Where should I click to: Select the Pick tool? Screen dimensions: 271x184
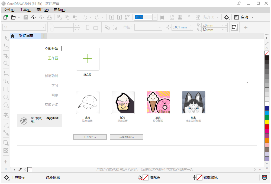click(x=6, y=38)
